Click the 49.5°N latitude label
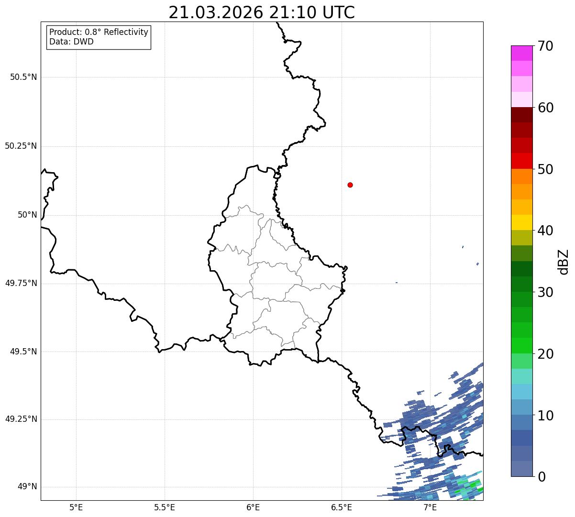This screenshot has width=575, height=517. (x=23, y=352)
